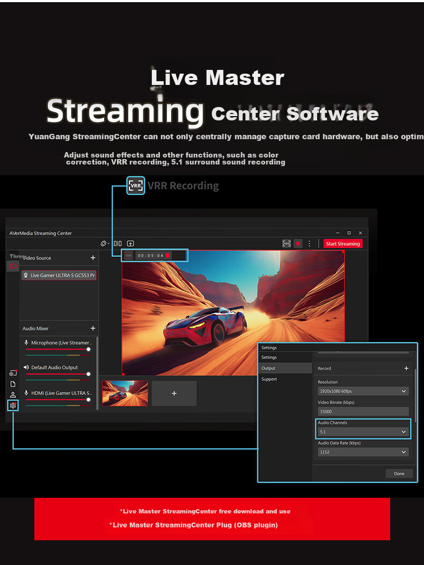Select the desert car scene thumbnail
424x565 pixels.
(x=125, y=394)
